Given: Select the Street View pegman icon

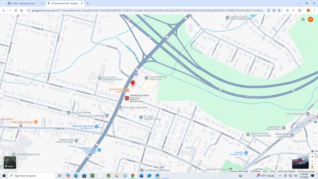Looking at the screenshot, I should click(x=312, y=166).
